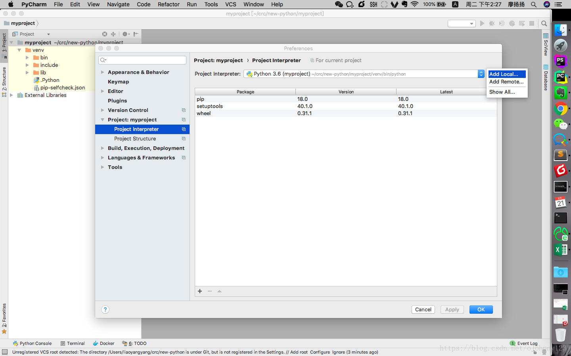This screenshot has width=571, height=356.
Task: Open the run configuration dropdown in toolbar
Action: [x=462, y=24]
